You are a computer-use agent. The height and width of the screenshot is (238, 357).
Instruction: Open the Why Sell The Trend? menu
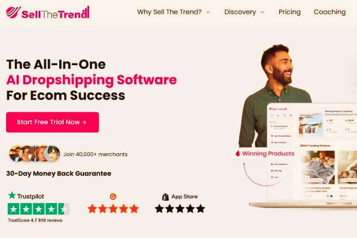pos(169,12)
